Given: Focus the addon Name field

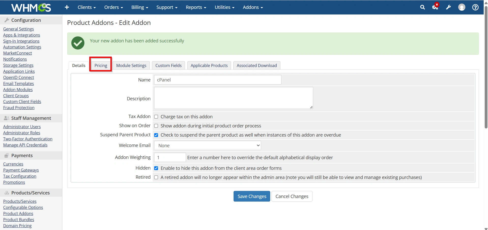Looking at the screenshot, I should point(218,80).
